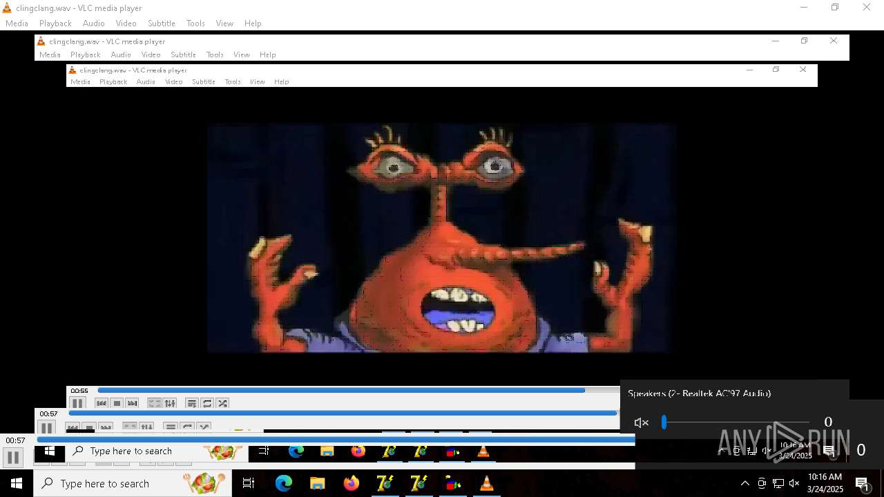Click the Meet Now tray icon
The height and width of the screenshot is (497, 884).
tap(762, 483)
